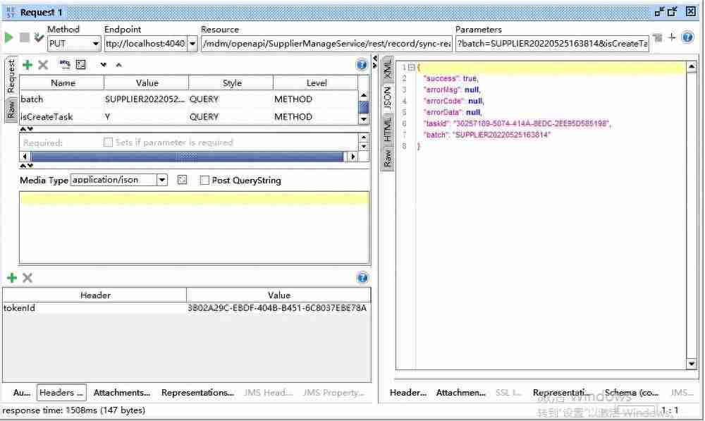Open the response Attachmen... tab
705x421 pixels.
(460, 393)
